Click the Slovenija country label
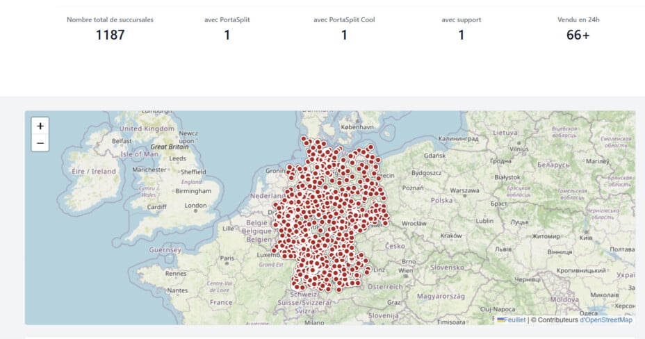Screen dimensions: 645x339 (383, 315)
